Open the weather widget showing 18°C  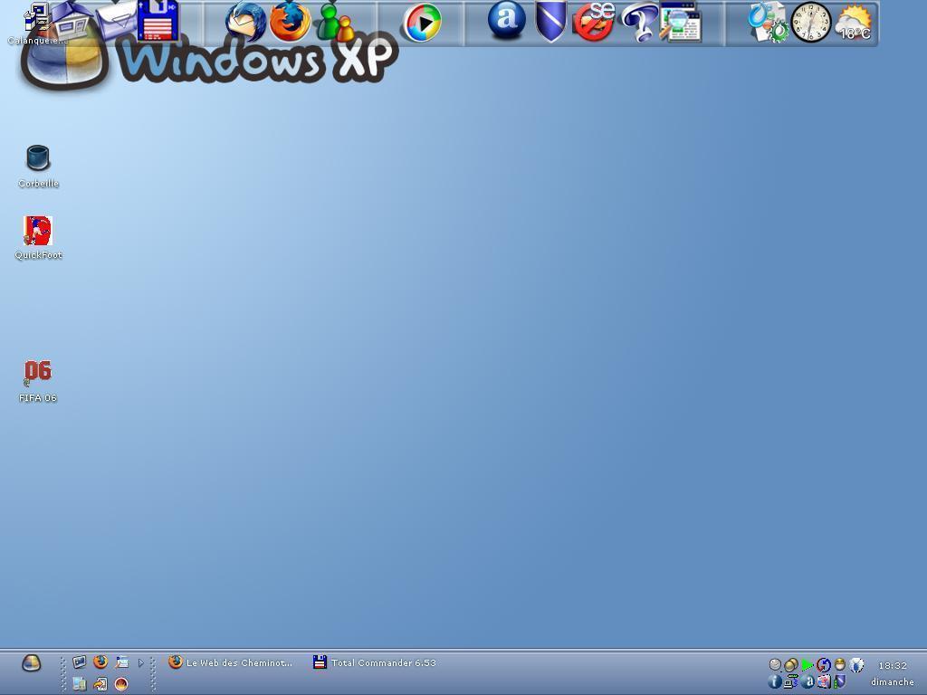(854, 23)
